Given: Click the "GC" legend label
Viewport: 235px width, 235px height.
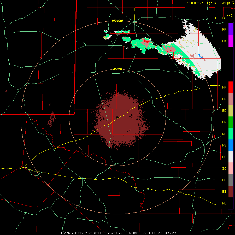Looking at the screenshot, I should click(x=224, y=180).
